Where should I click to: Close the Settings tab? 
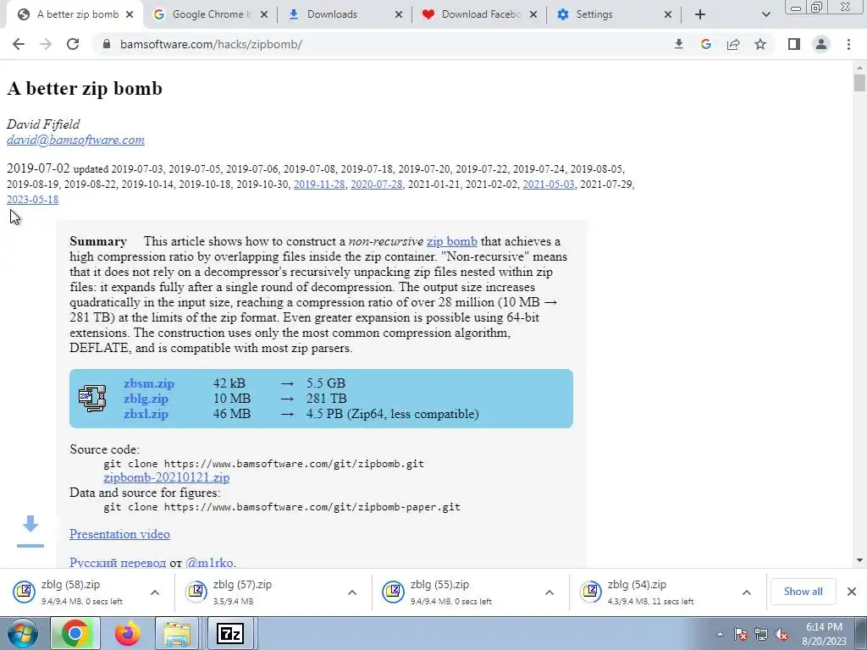[x=668, y=14]
